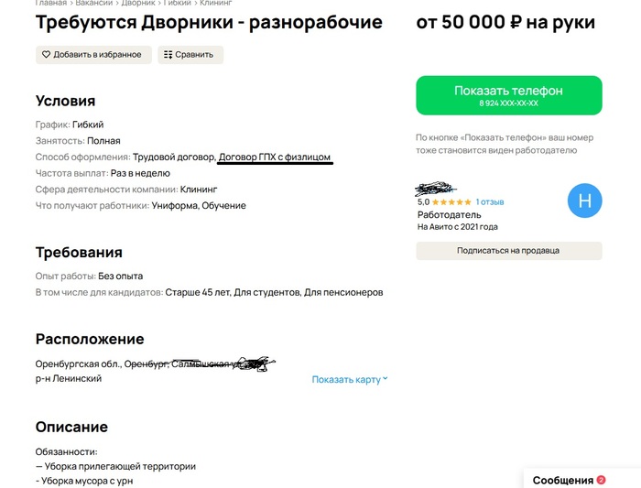This screenshot has width=641, height=488.
Task: Click the five-star rating of the employer
Action: click(x=451, y=202)
